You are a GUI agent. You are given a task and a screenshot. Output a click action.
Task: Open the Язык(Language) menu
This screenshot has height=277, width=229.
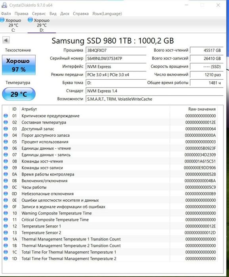click(x=107, y=13)
